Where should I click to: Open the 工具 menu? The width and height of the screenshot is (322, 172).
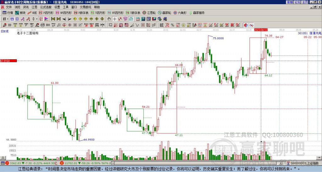tap(66, 7)
